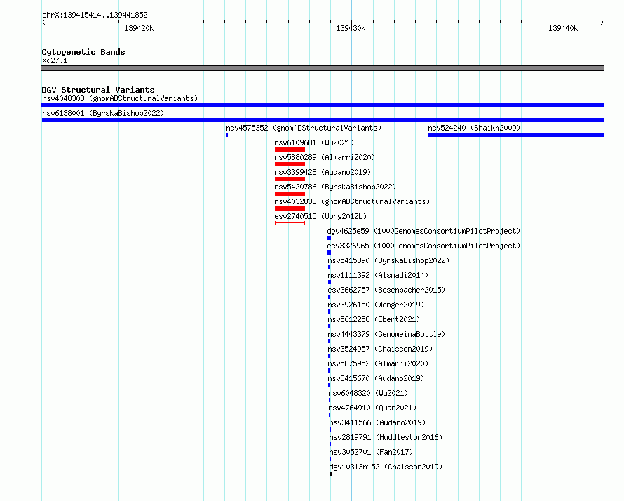
Task: Open the dgv10313n152 Chaisson2019 label
Action: coord(386,467)
